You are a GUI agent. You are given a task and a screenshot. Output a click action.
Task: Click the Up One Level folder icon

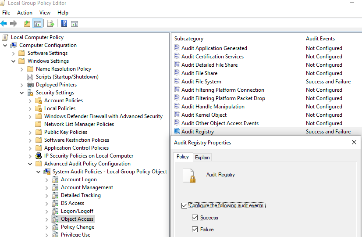(x=27, y=23)
